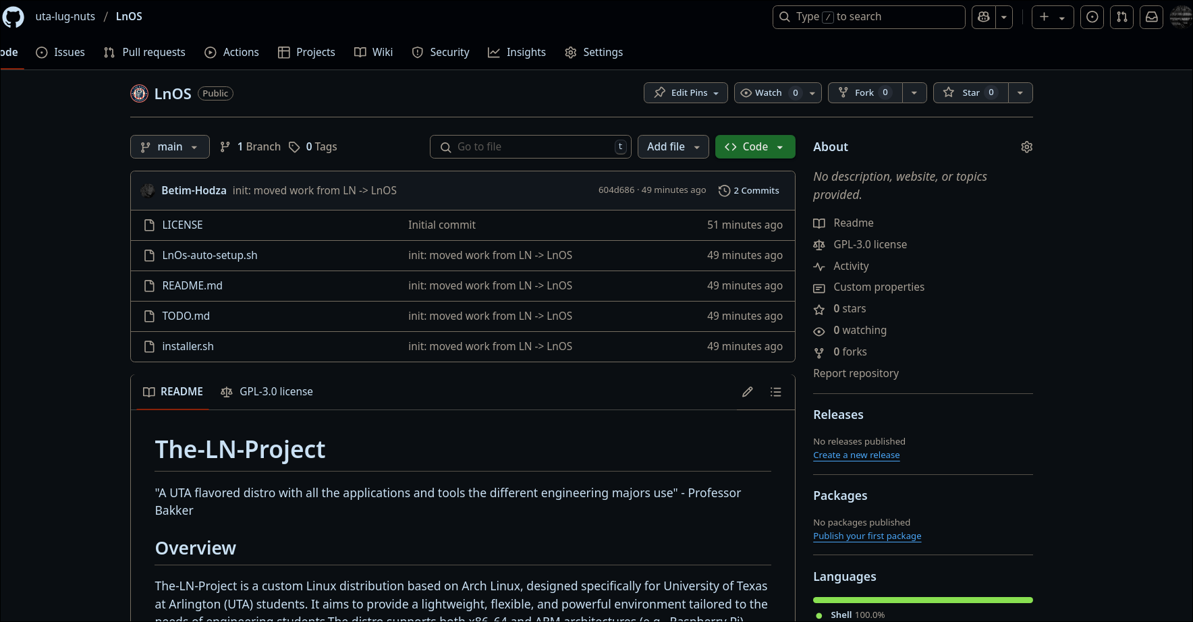Open the installer.sh file
Image resolution: width=1193 pixels, height=622 pixels.
(x=188, y=346)
